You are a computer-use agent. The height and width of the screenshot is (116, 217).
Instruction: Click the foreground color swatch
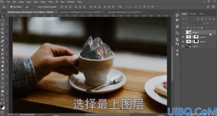[2, 106]
